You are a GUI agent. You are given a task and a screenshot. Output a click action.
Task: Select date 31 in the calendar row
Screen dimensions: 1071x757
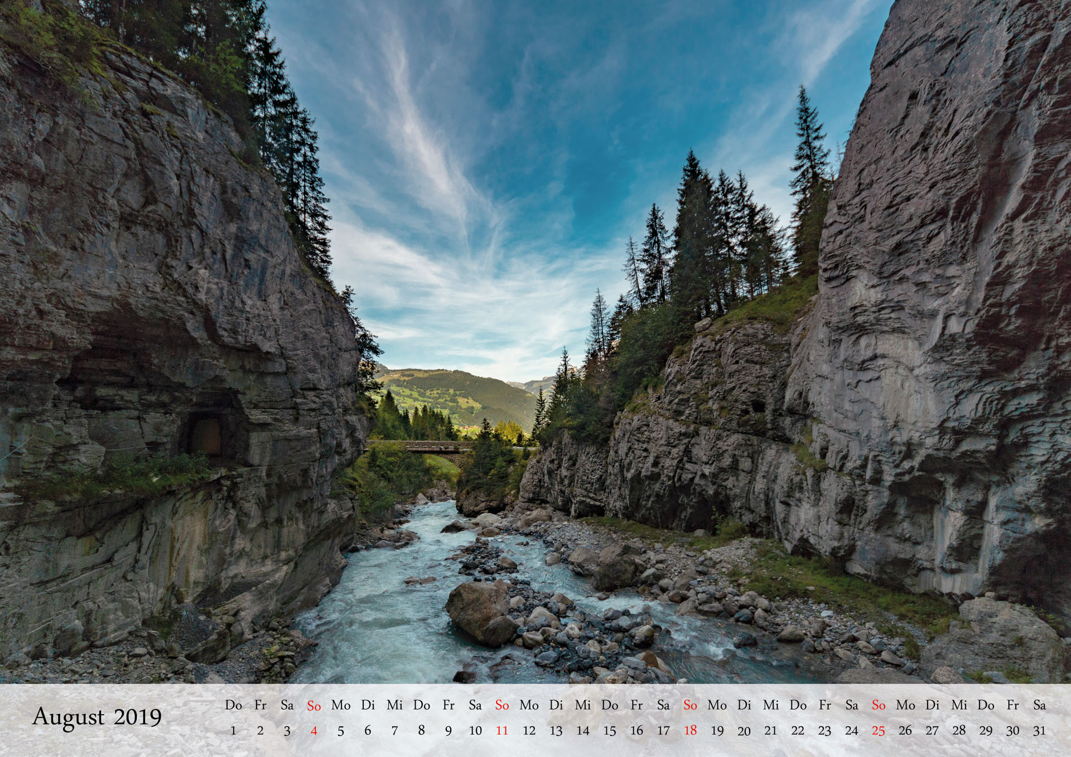click(1040, 730)
